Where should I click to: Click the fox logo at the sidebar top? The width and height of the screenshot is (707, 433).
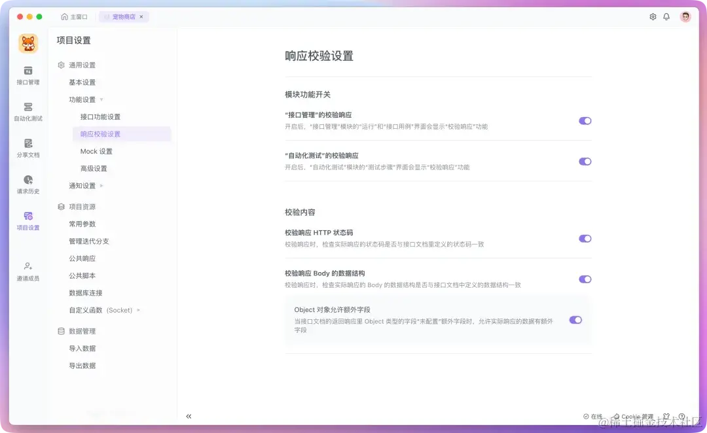pyautogui.click(x=27, y=44)
